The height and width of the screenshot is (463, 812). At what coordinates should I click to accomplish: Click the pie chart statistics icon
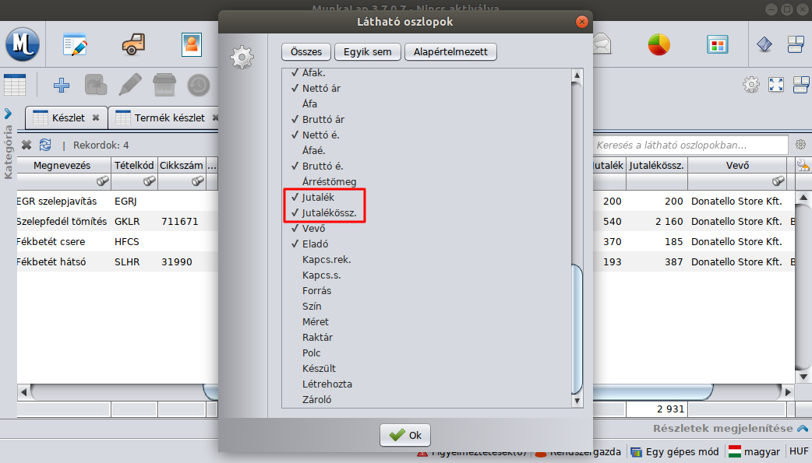[658, 44]
